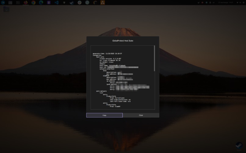
Task: Launch Google Chrome from the panel
Action: [33, 2]
